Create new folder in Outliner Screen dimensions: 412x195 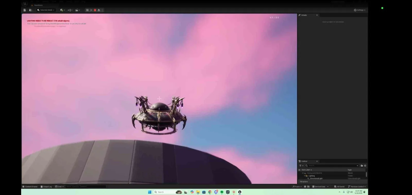pos(362,166)
